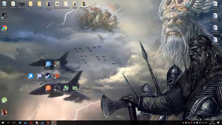Open the Discord PTB shortcut

pos(39,77)
